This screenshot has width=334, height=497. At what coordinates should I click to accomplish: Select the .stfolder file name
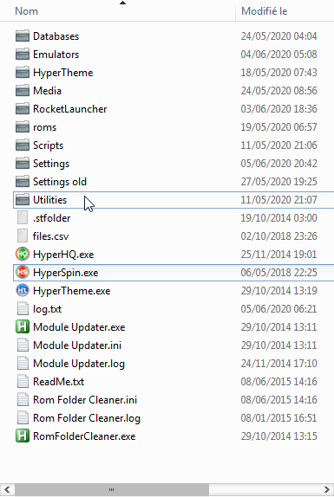click(52, 218)
